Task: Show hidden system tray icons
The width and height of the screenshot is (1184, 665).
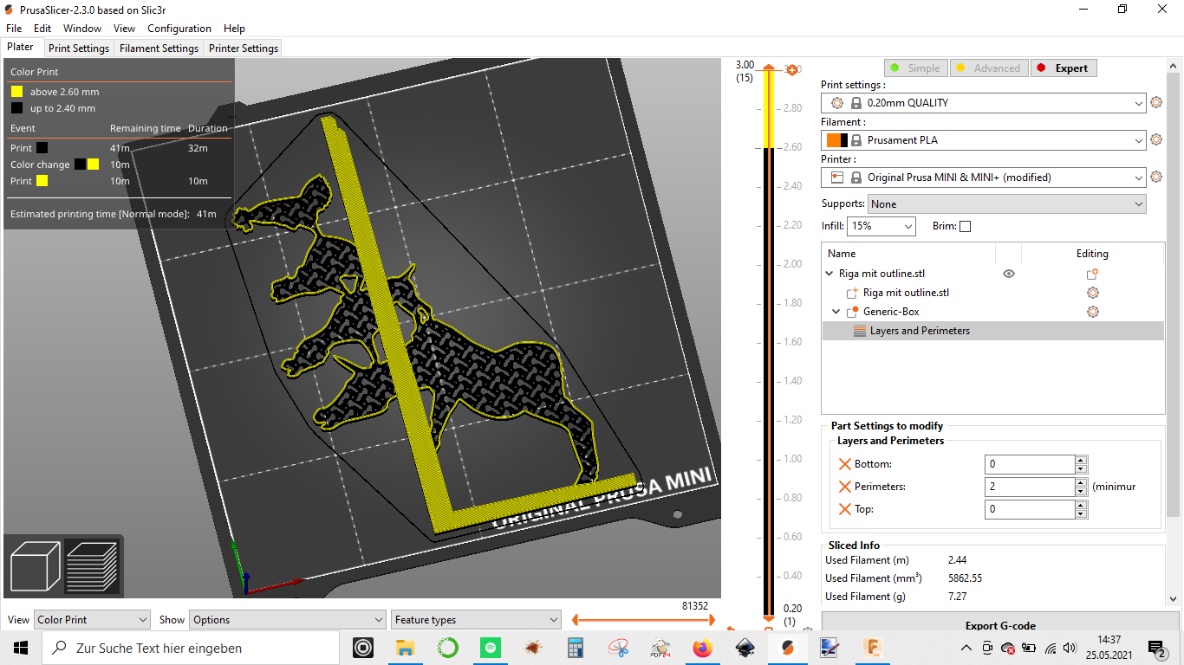Action: coord(966,648)
